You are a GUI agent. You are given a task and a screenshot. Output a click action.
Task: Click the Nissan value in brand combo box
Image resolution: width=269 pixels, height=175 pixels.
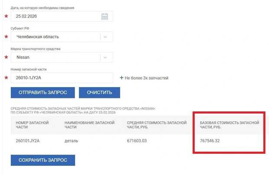tap(23, 57)
